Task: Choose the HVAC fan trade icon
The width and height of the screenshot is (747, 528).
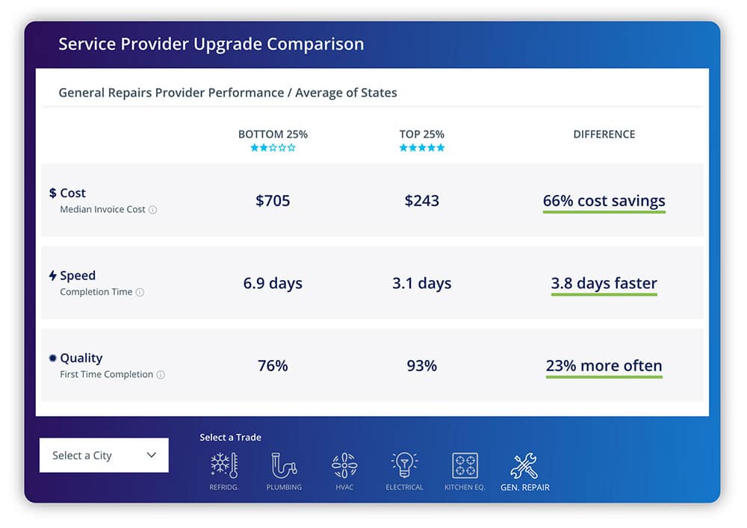Action: [x=344, y=466]
